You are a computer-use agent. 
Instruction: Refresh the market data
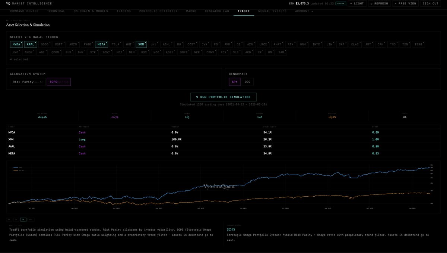(379, 3)
